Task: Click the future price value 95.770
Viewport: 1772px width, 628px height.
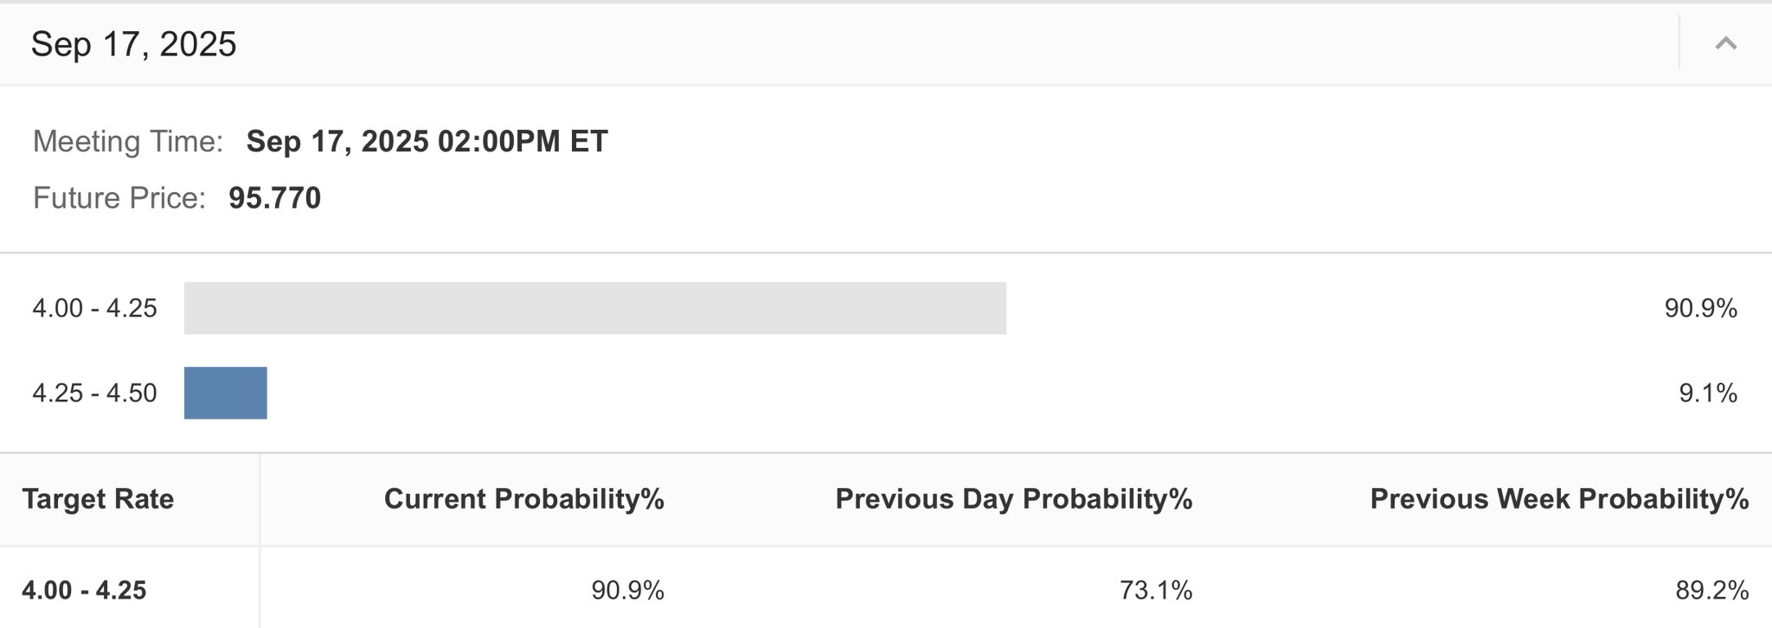Action: point(274,198)
